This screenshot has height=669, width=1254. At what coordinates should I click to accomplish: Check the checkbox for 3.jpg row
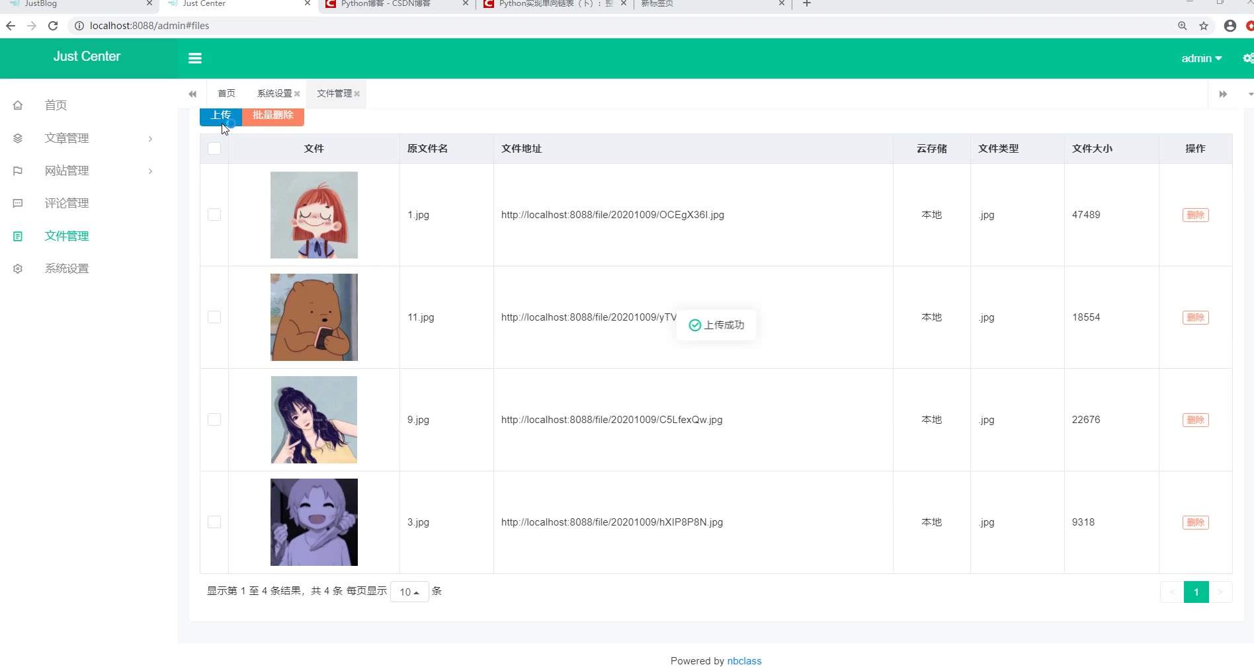pos(214,522)
